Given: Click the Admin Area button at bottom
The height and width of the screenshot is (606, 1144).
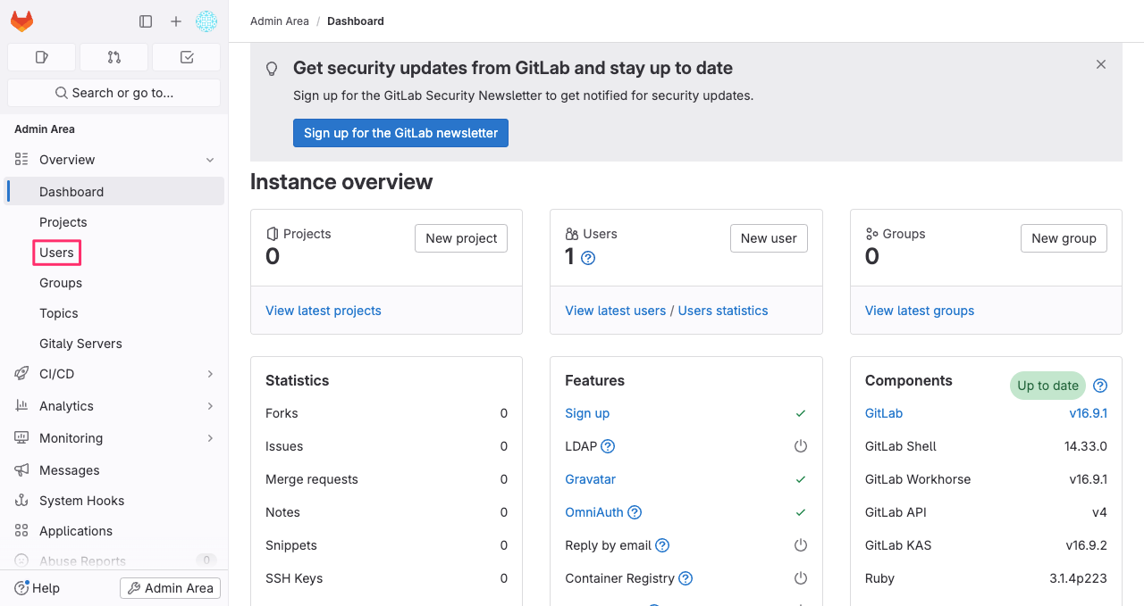Looking at the screenshot, I should [170, 588].
